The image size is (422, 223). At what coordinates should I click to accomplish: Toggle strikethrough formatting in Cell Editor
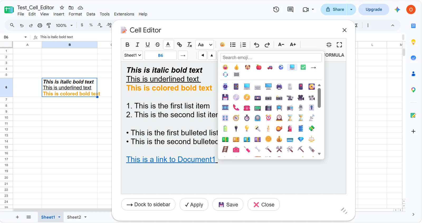(x=157, y=45)
